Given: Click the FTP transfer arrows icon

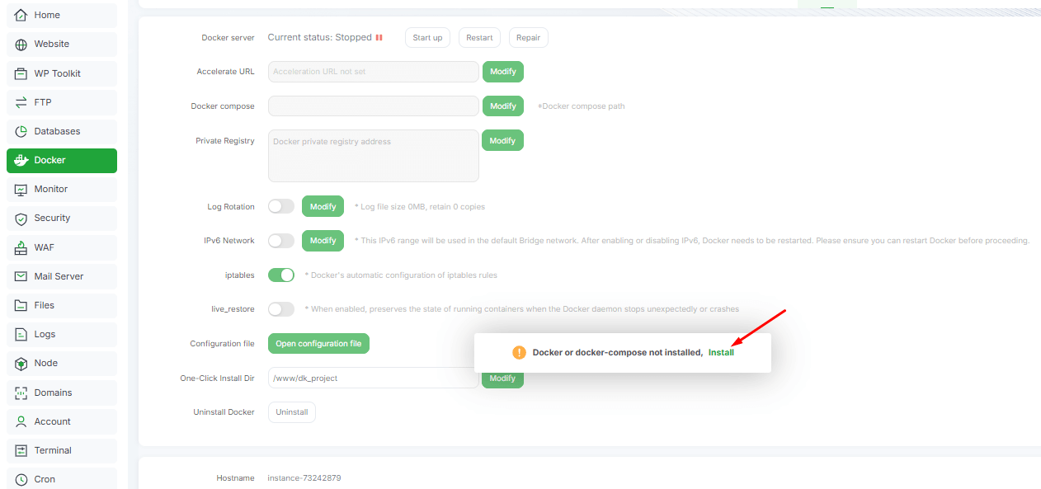Looking at the screenshot, I should click(x=21, y=102).
